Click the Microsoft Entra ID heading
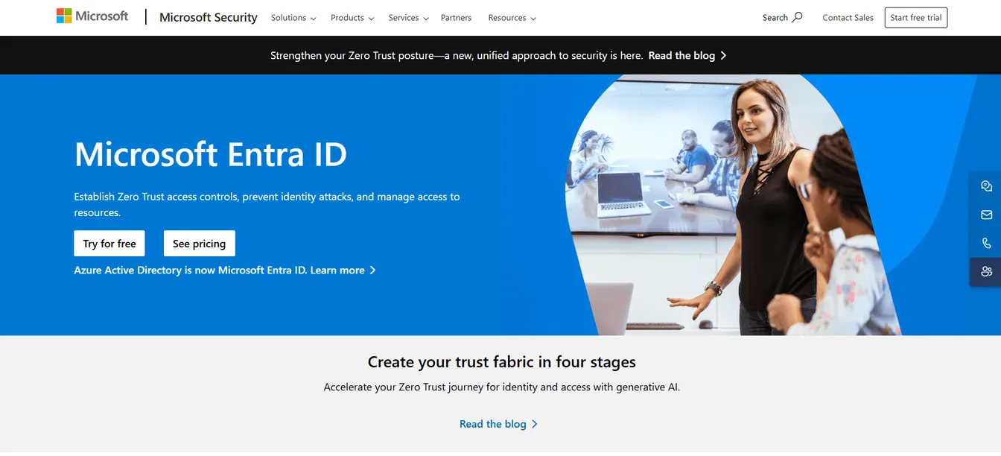 [x=211, y=154]
